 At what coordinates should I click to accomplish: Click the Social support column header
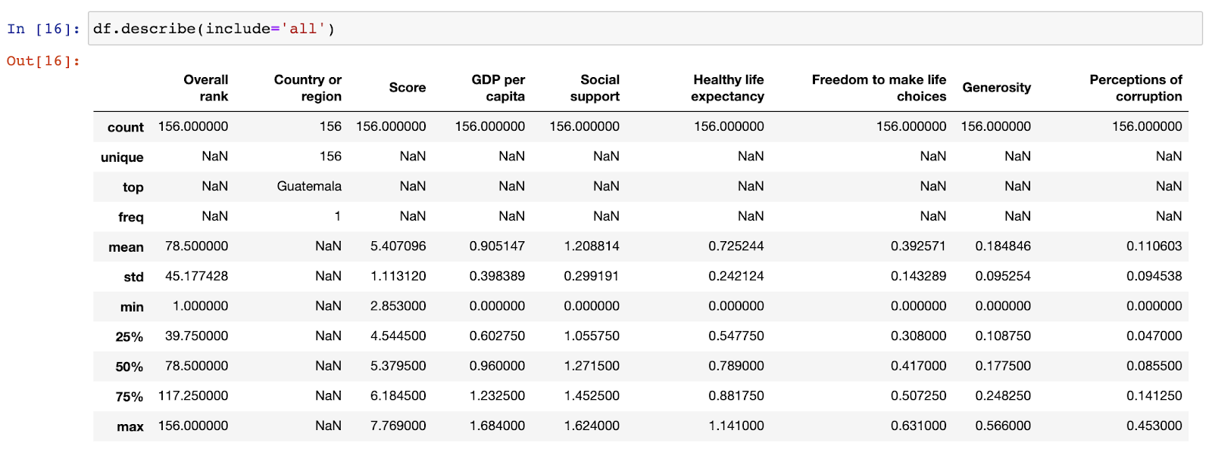595,88
